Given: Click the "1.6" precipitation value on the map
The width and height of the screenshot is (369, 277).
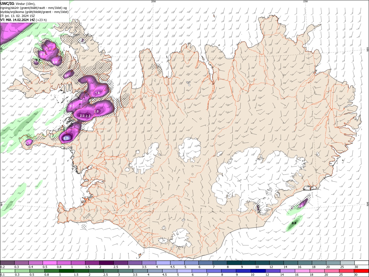Looking at the screenshot, I should [97, 93].
